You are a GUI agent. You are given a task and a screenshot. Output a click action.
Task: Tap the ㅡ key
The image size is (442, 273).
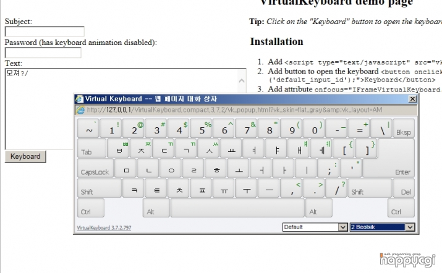click(269, 188)
